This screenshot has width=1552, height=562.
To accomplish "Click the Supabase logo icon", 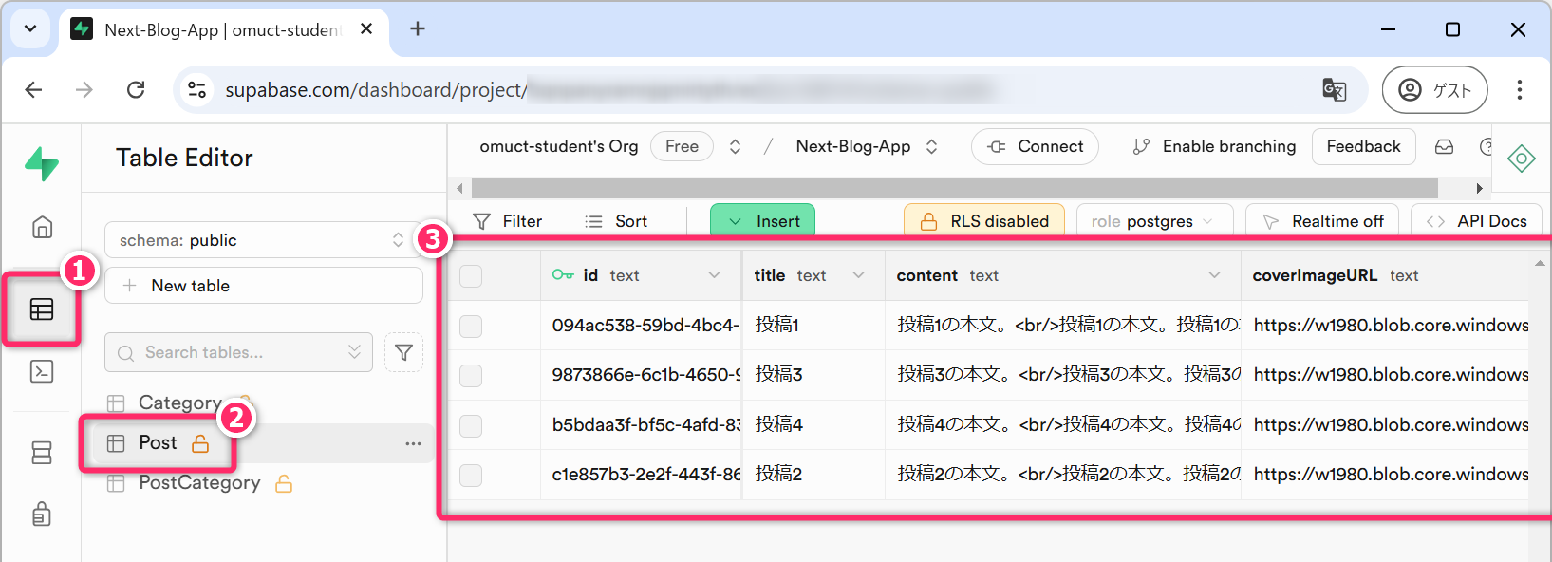I will point(42,163).
